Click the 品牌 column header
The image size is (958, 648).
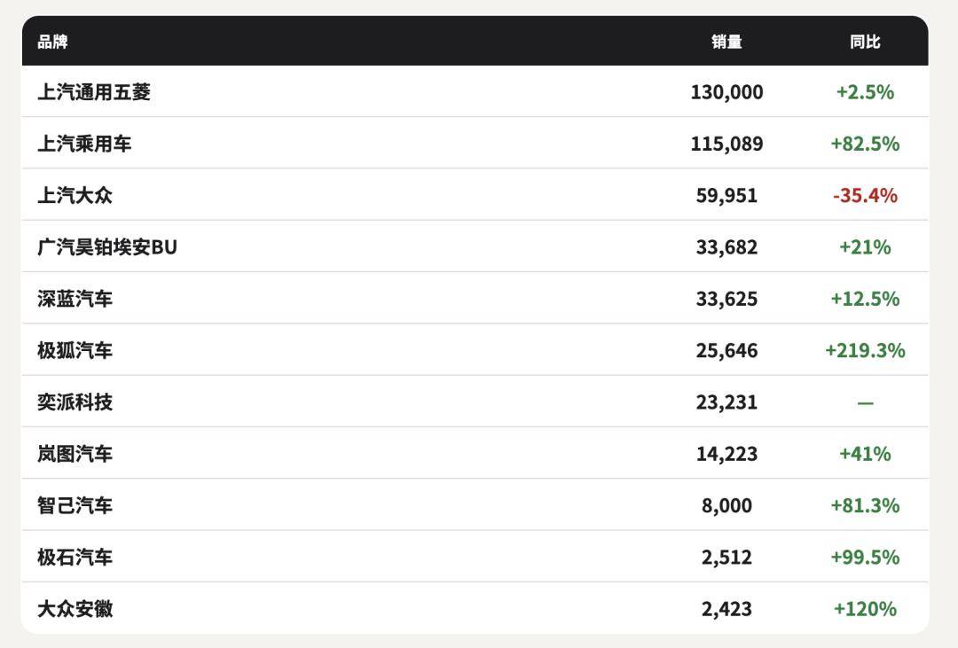click(x=52, y=42)
